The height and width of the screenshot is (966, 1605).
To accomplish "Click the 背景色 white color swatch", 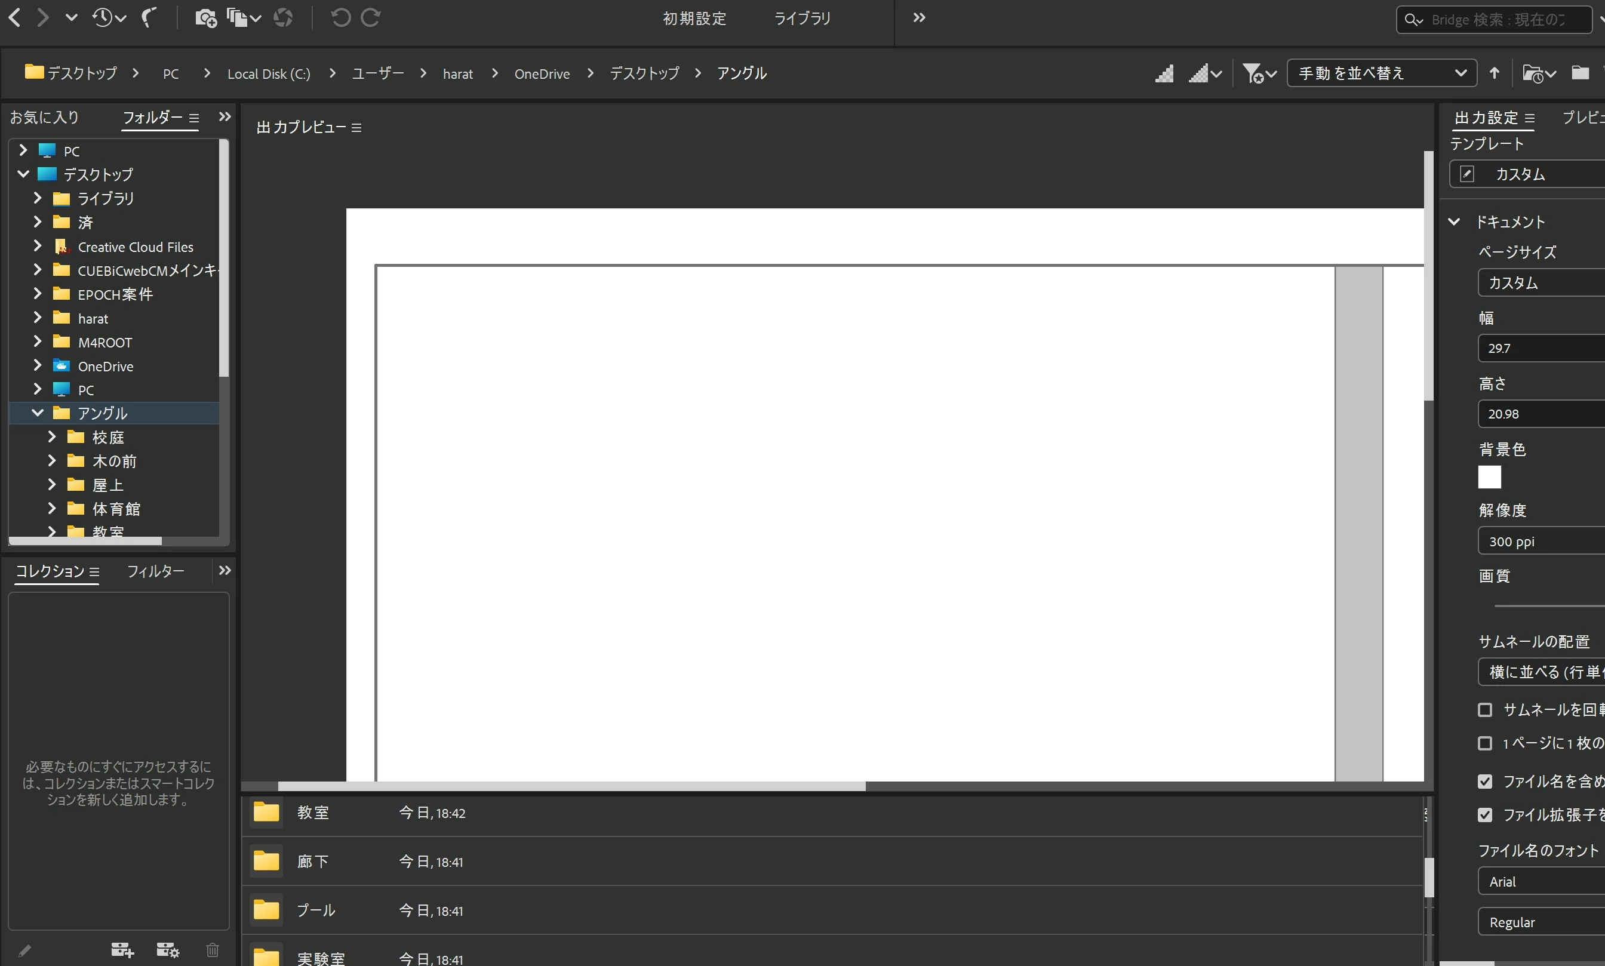I will click(1489, 477).
